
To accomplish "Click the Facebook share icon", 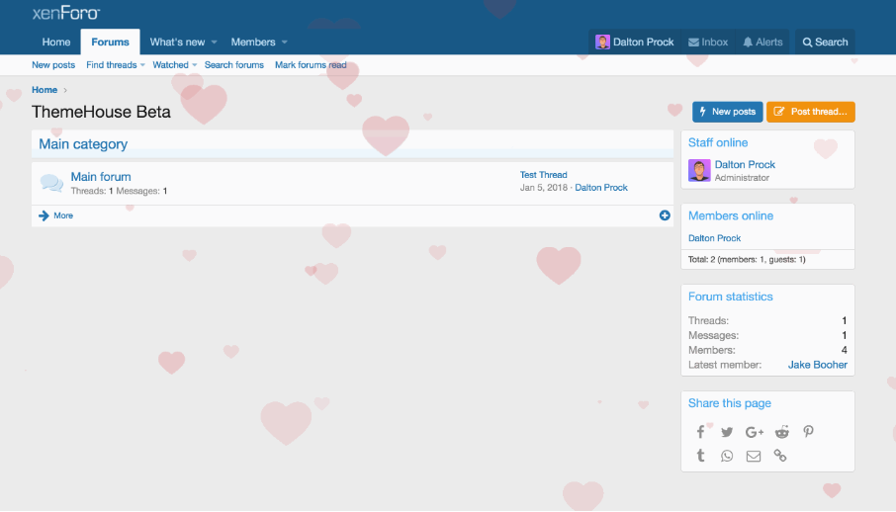I will [x=700, y=432].
